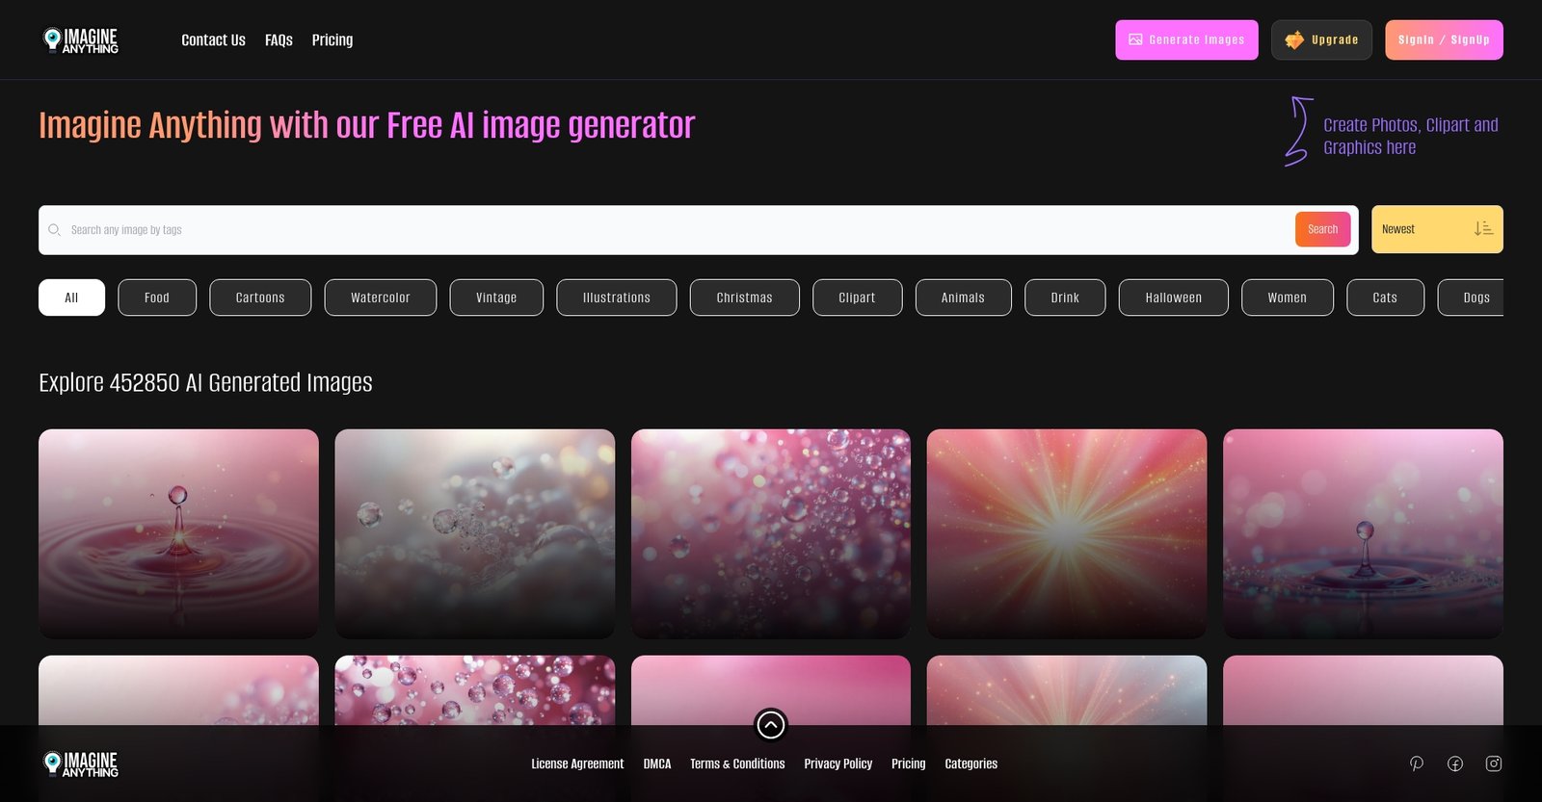The width and height of the screenshot is (1542, 802).
Task: Open the Facebook icon link
Action: coord(1454,763)
